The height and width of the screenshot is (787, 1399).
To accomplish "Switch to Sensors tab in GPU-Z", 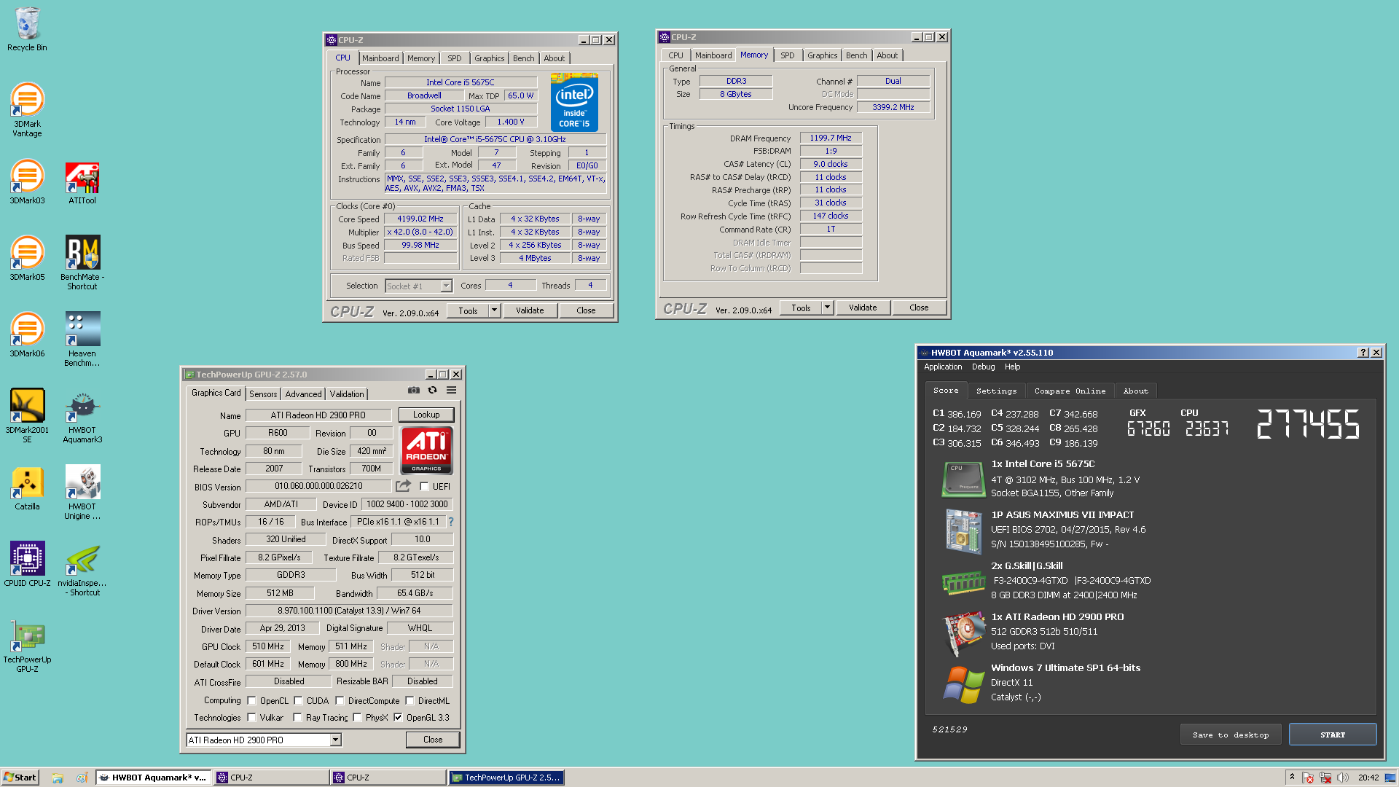I will pyautogui.click(x=263, y=394).
